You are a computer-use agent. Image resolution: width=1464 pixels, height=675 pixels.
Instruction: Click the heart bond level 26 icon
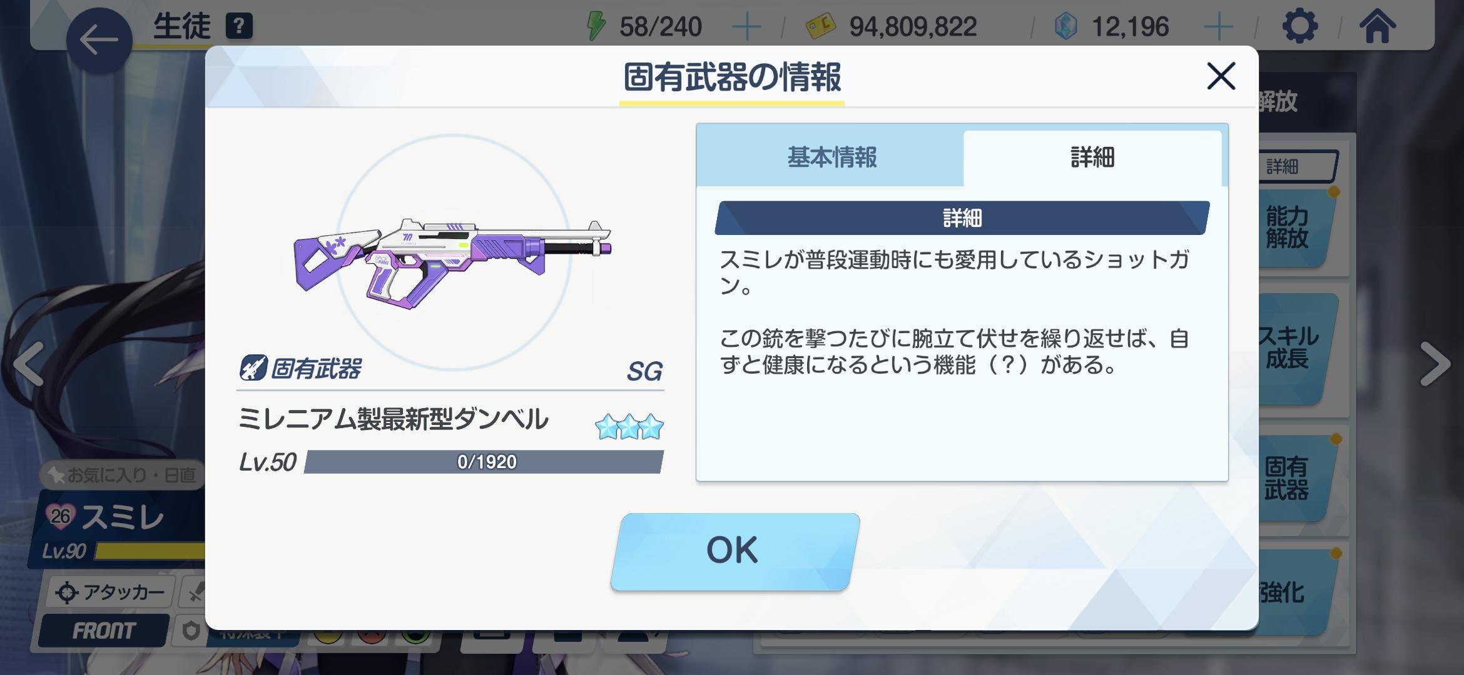pyautogui.click(x=60, y=516)
